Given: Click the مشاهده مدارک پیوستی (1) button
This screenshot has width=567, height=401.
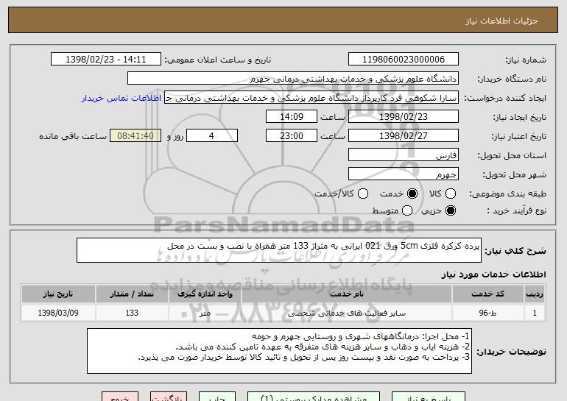Looking at the screenshot, I should coord(314,397).
